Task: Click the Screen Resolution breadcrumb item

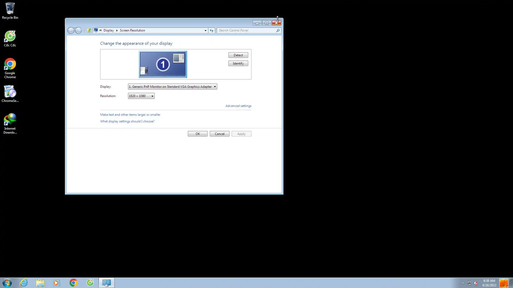Action: click(132, 30)
